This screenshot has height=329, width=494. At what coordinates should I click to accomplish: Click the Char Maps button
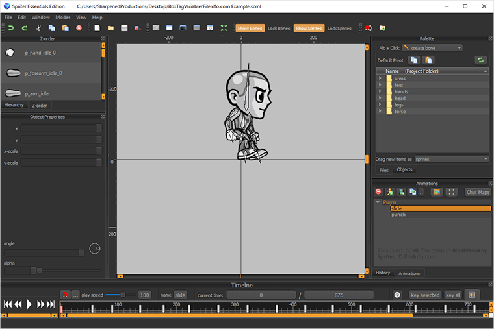(478, 192)
